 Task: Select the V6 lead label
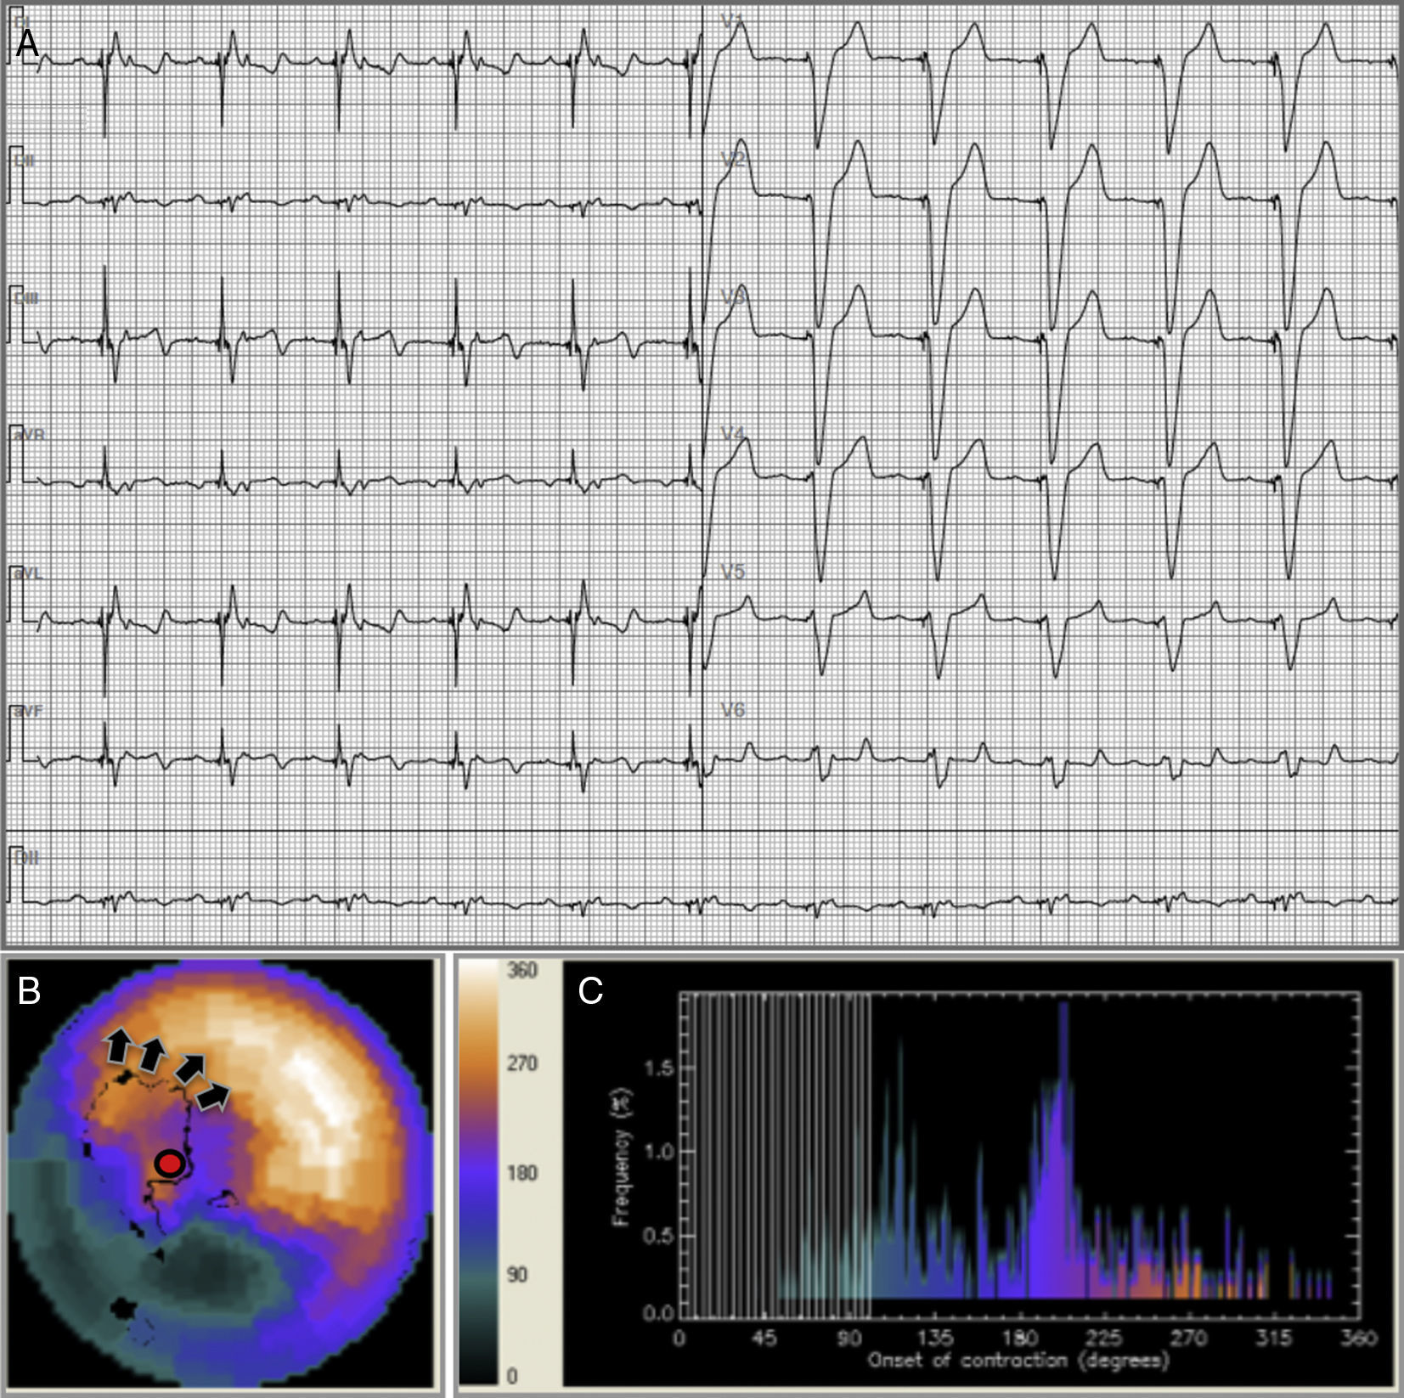[732, 710]
